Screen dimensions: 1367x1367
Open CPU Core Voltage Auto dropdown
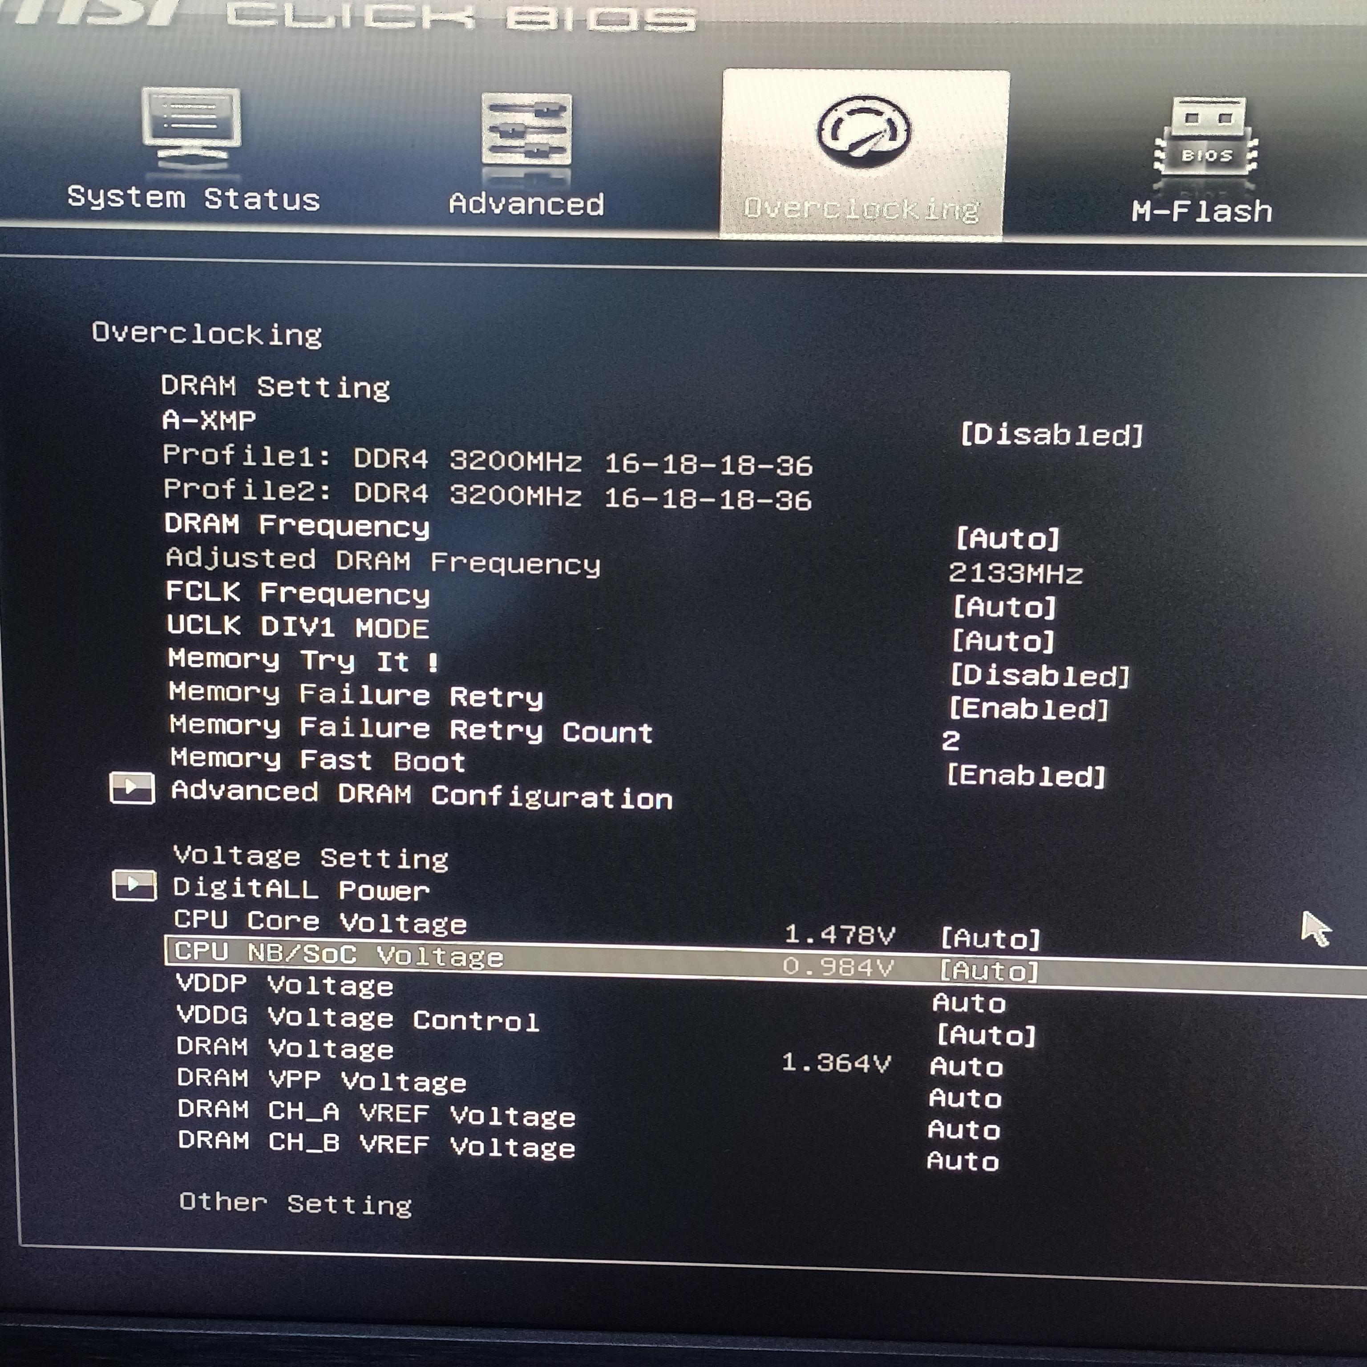(x=991, y=939)
